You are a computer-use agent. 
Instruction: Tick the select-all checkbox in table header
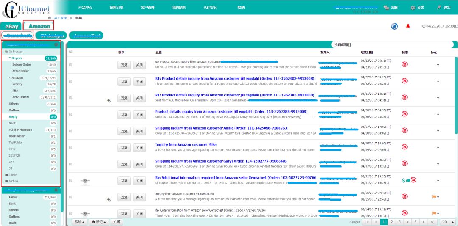point(70,52)
